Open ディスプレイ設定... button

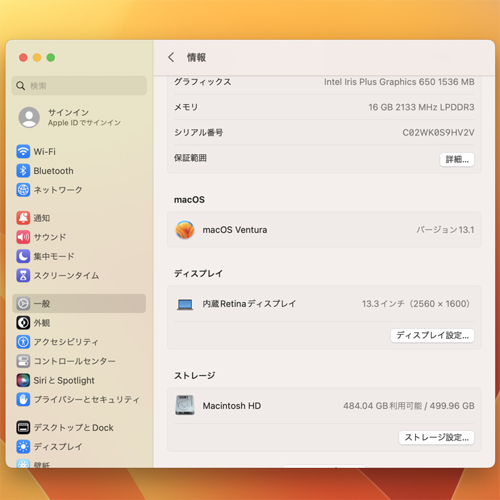(432, 336)
